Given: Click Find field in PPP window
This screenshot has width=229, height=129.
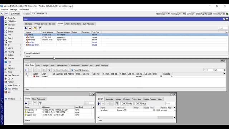Looking at the screenshot, I should (x=223, y=28).
